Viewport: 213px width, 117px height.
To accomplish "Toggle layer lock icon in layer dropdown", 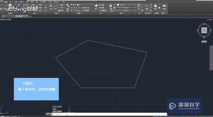I will point(76,5).
